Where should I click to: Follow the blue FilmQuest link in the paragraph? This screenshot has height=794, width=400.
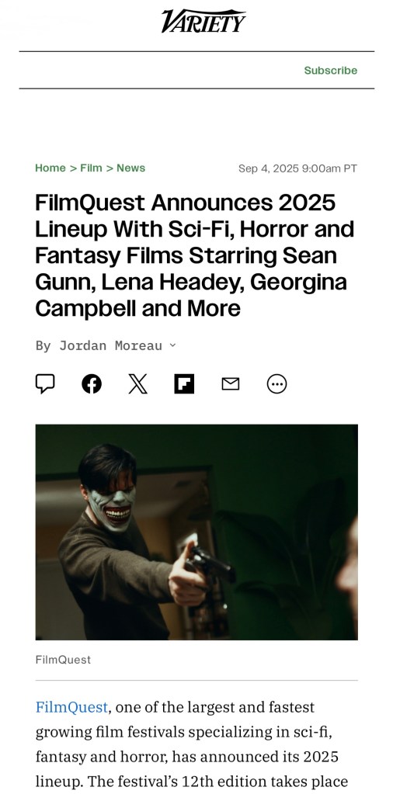click(71, 707)
